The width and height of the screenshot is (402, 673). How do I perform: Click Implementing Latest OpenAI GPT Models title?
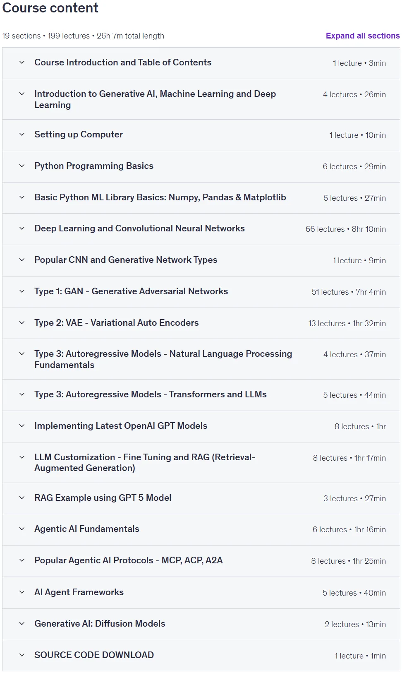(121, 426)
